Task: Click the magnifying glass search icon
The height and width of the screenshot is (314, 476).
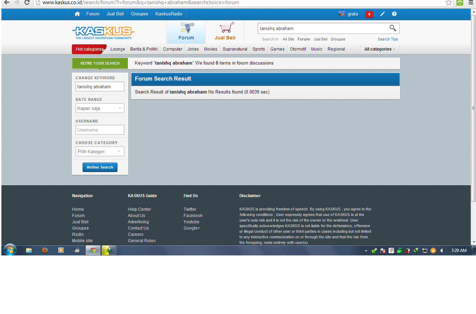Action: pos(393,28)
